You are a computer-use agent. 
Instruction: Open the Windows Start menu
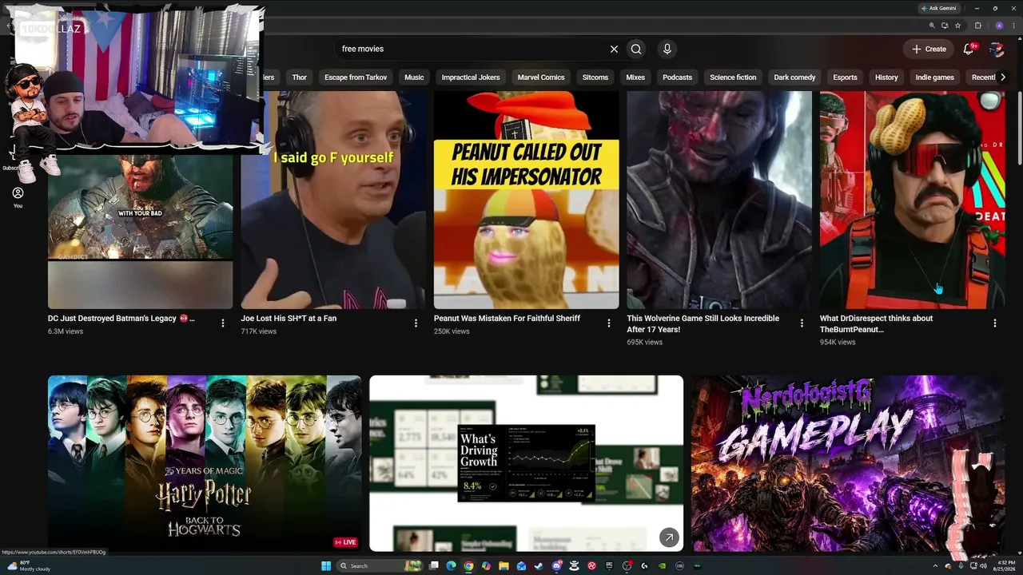click(x=326, y=566)
